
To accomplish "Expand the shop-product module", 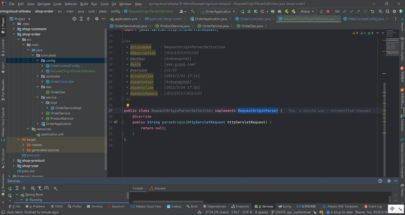I will pyautogui.click(x=14, y=161).
